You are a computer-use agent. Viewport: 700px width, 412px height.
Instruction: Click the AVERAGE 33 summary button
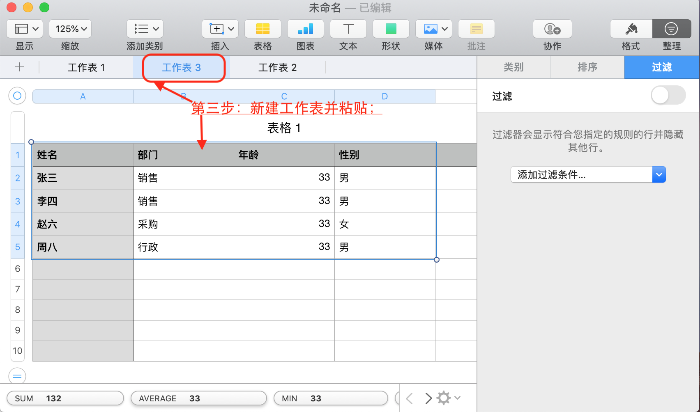tap(198, 398)
